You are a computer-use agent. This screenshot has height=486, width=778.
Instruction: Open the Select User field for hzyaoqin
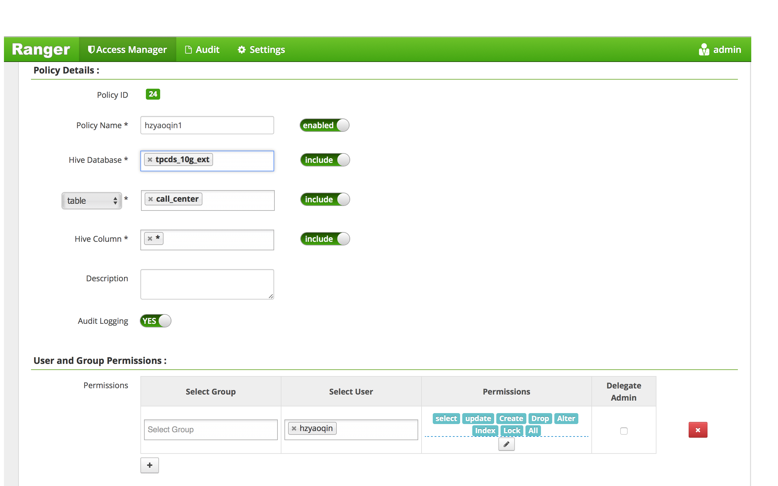click(376, 430)
